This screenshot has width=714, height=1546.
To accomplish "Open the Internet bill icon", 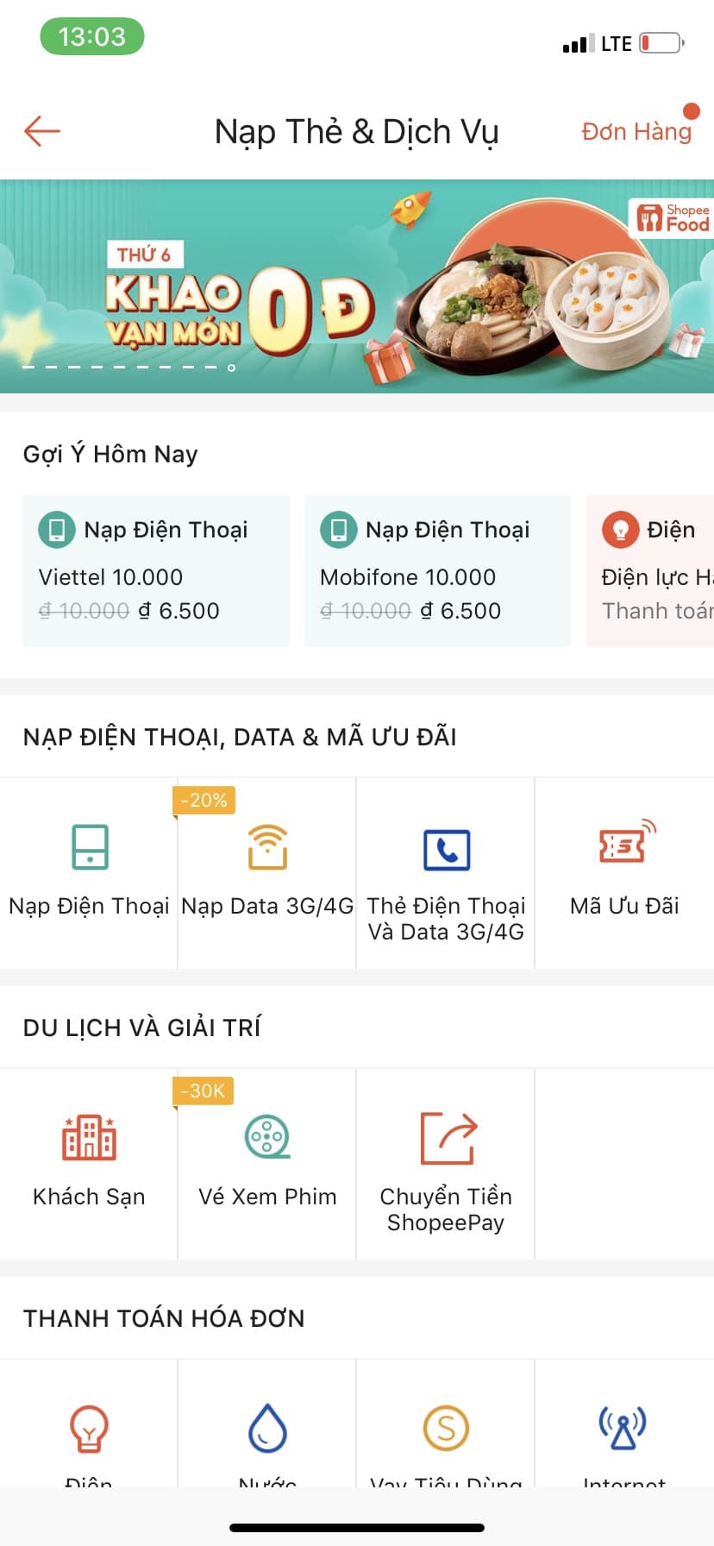I will point(623,1428).
